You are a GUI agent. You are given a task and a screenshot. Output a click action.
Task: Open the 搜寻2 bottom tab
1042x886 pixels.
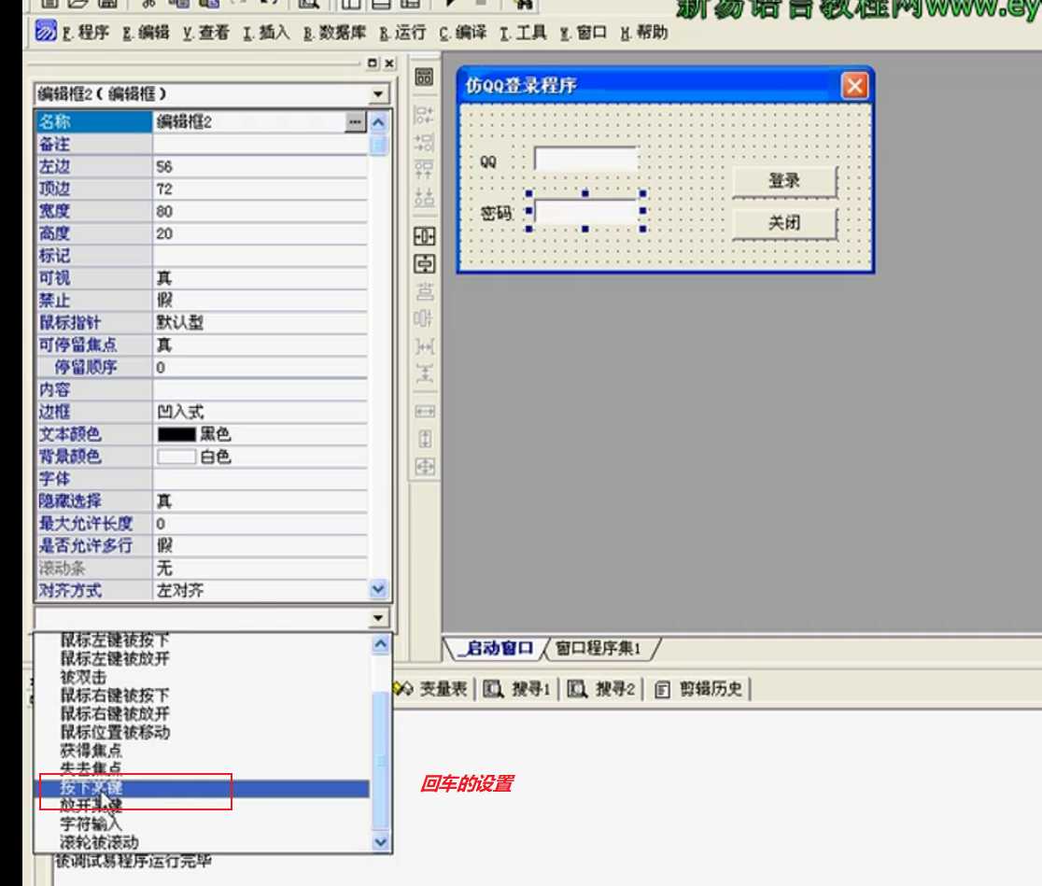600,689
